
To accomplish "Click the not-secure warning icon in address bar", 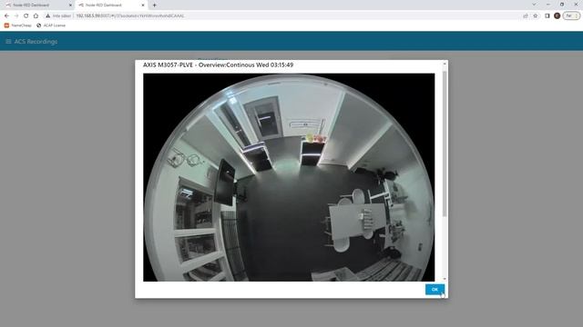I will tap(47, 16).
